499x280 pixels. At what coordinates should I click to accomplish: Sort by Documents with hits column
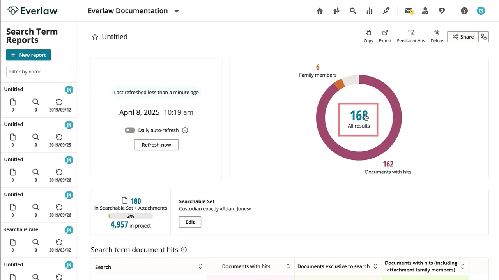[x=288, y=266]
